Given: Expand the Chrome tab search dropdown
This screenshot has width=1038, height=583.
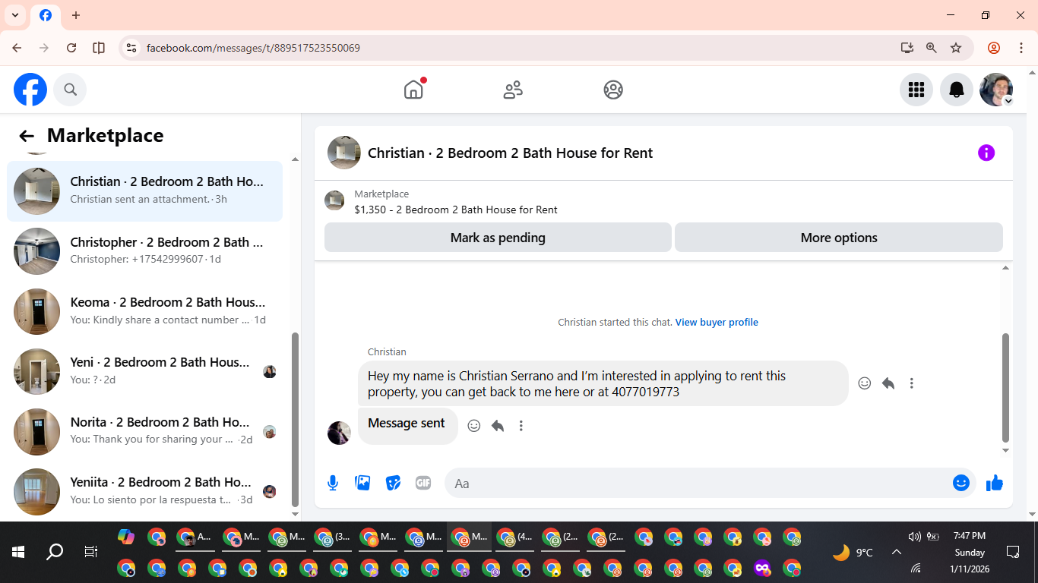Looking at the screenshot, I should 14,15.
